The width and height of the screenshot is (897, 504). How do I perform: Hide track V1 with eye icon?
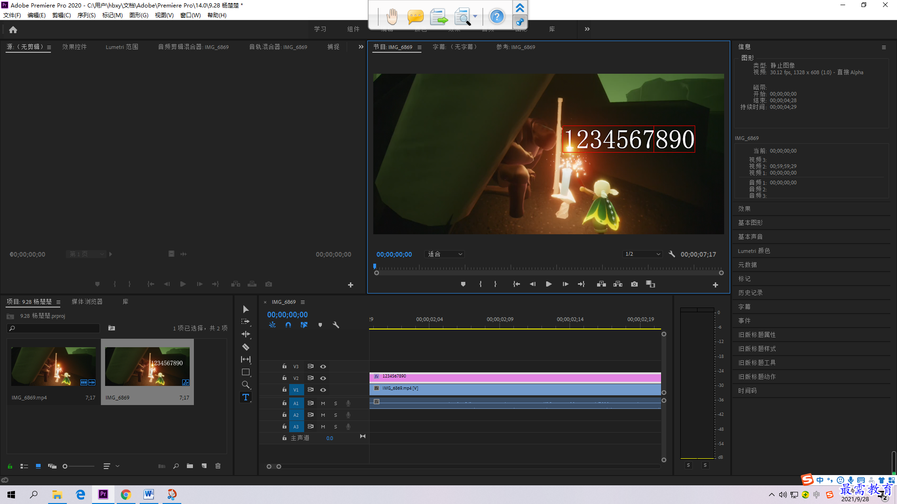(x=323, y=390)
